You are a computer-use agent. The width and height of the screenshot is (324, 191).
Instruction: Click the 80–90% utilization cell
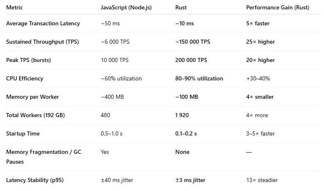tap(199, 78)
